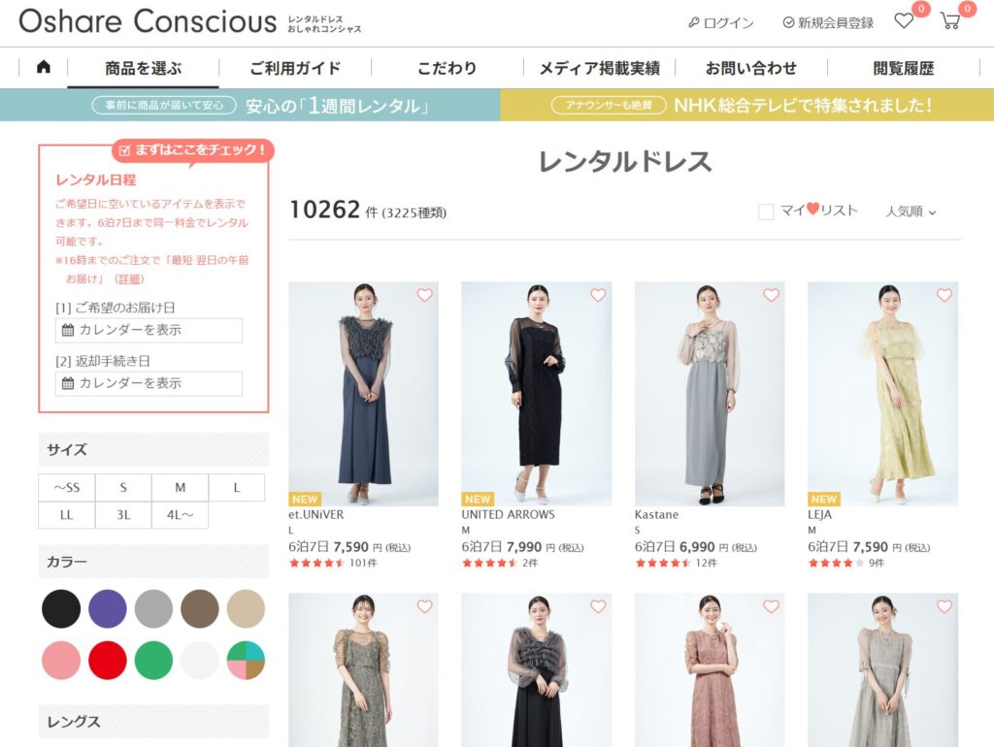This screenshot has width=994, height=747.
Task: Open calendar for ご希望のお届け日
Action: 149,330
